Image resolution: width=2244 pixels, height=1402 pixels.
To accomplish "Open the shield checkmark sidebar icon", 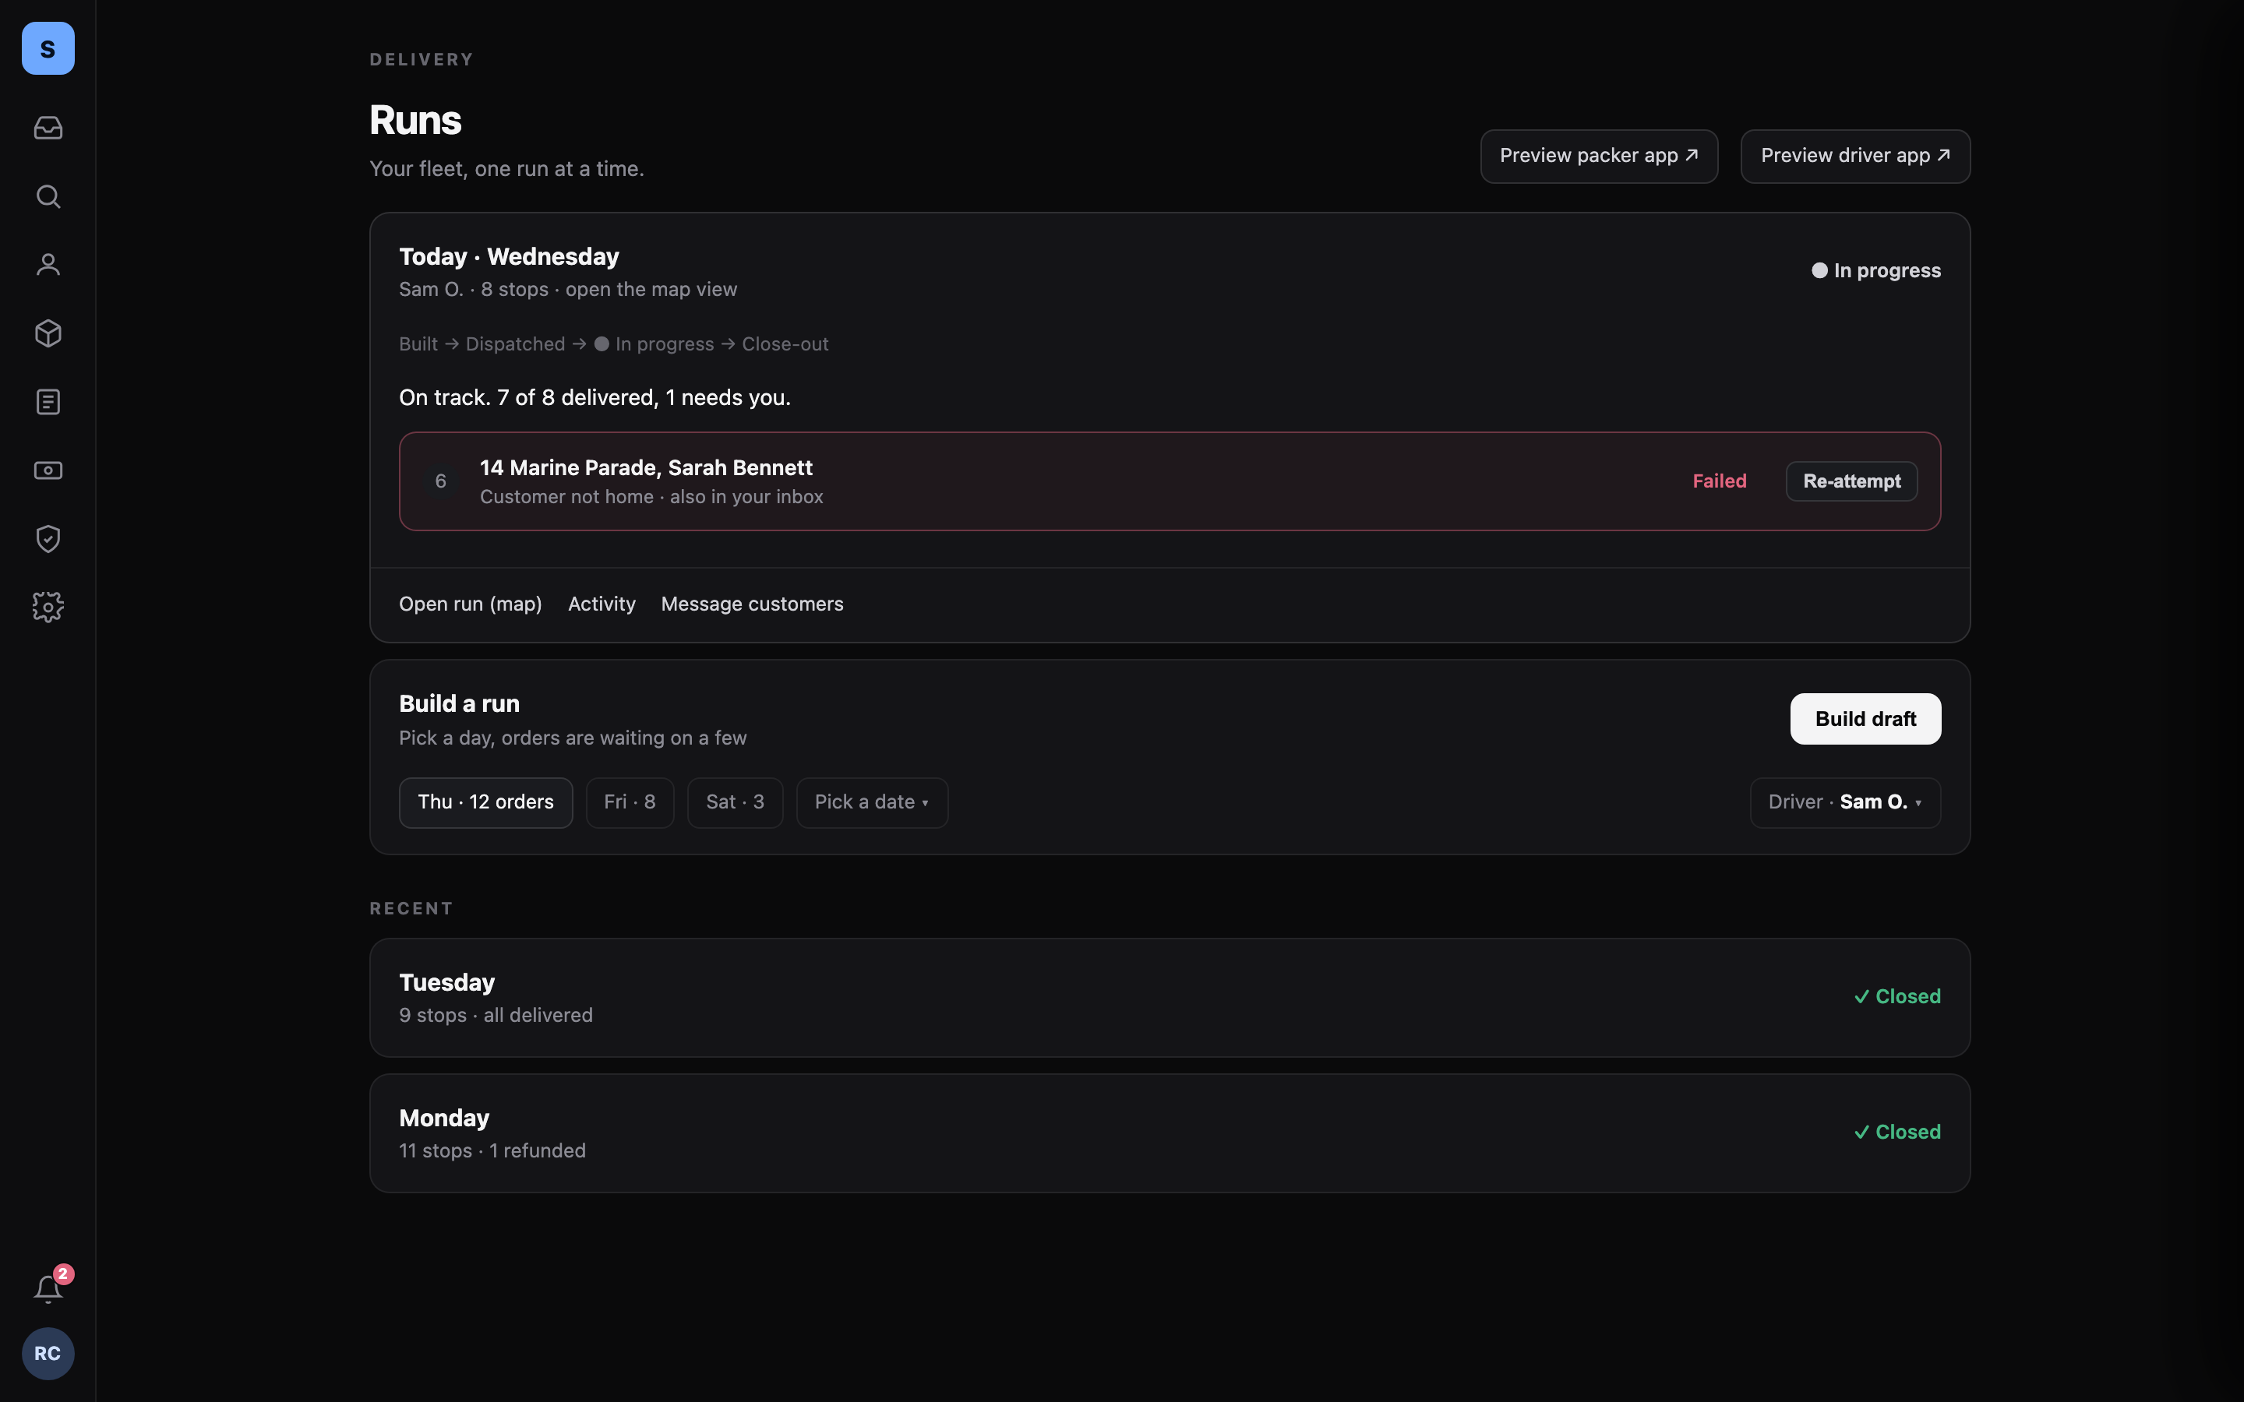I will (x=48, y=539).
